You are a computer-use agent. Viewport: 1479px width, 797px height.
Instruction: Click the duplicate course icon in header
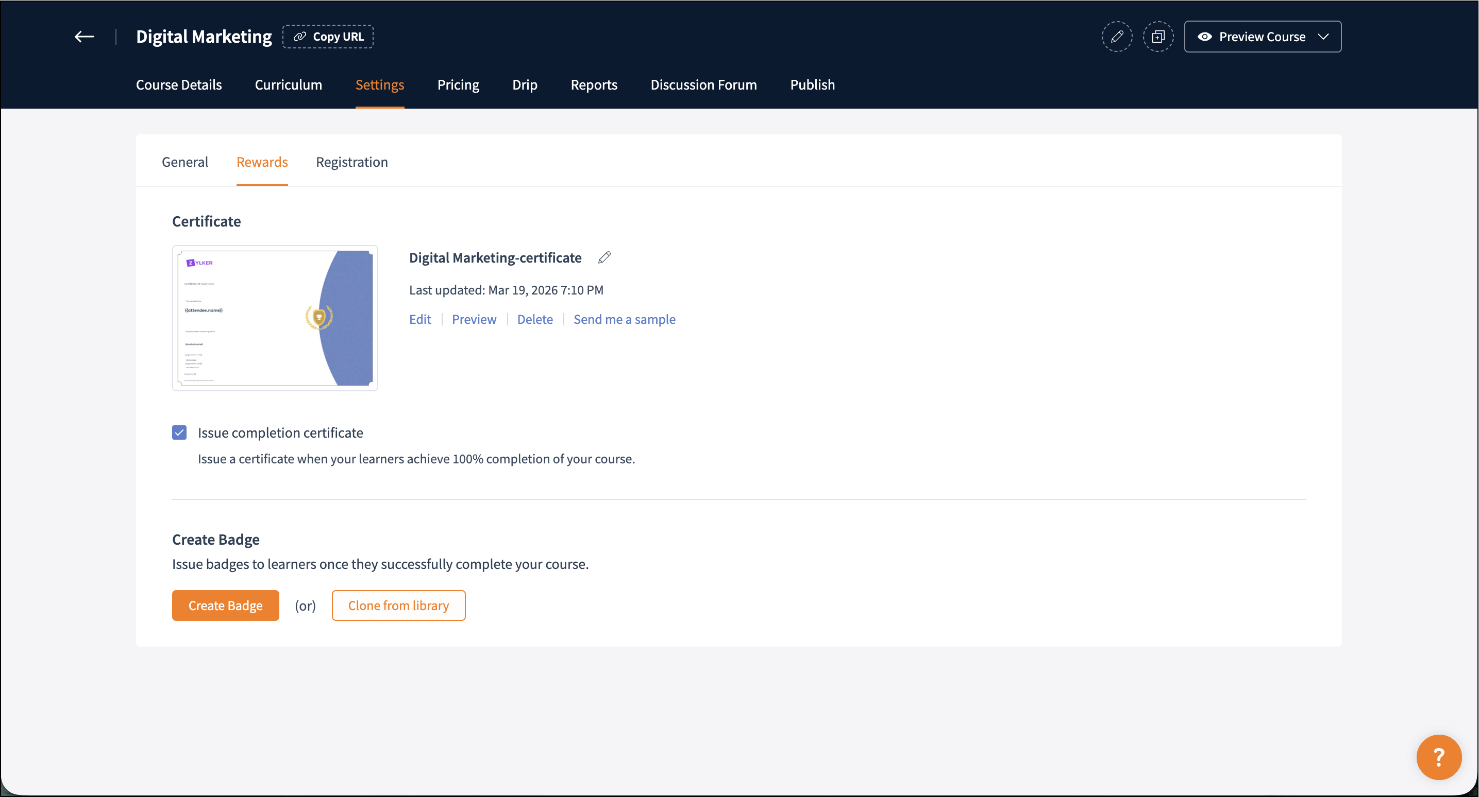pos(1158,37)
